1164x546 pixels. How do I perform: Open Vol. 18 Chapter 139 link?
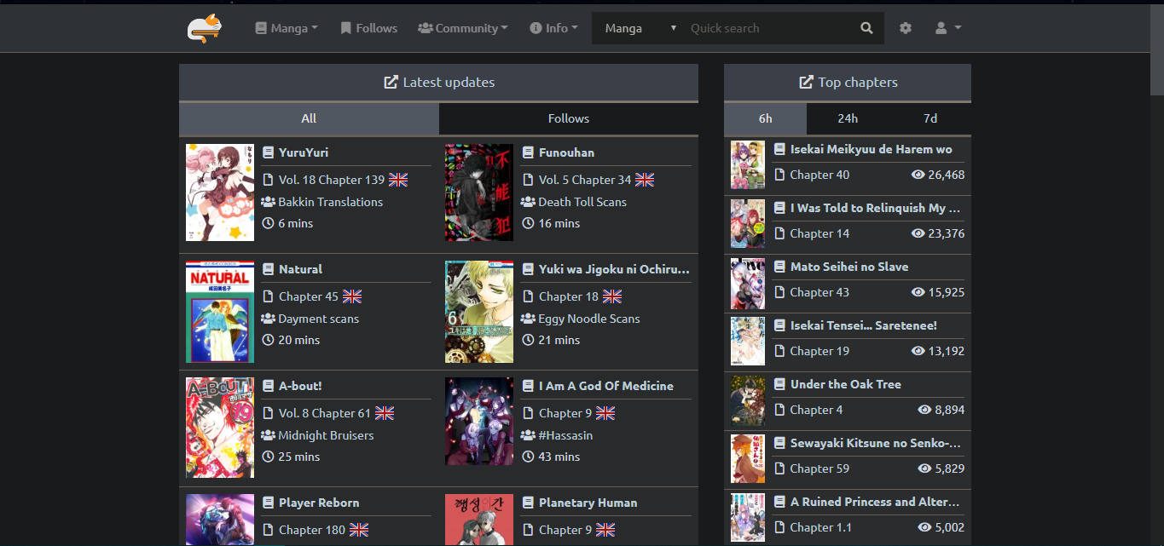pyautogui.click(x=332, y=180)
